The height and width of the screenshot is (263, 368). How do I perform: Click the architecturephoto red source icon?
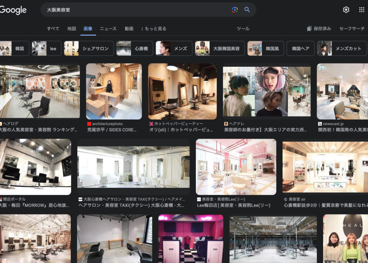[89, 124]
